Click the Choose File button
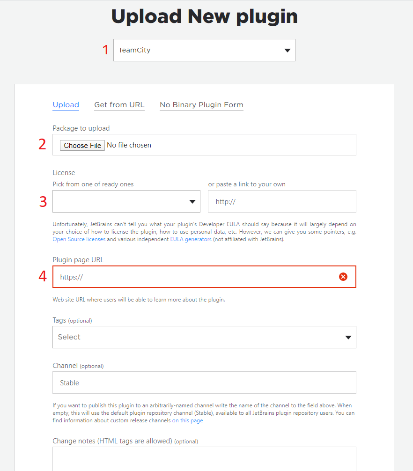 click(82, 146)
